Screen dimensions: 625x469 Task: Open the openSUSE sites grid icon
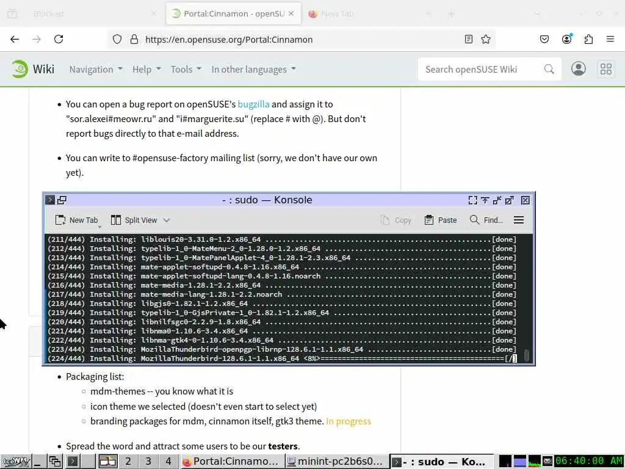tap(606, 69)
